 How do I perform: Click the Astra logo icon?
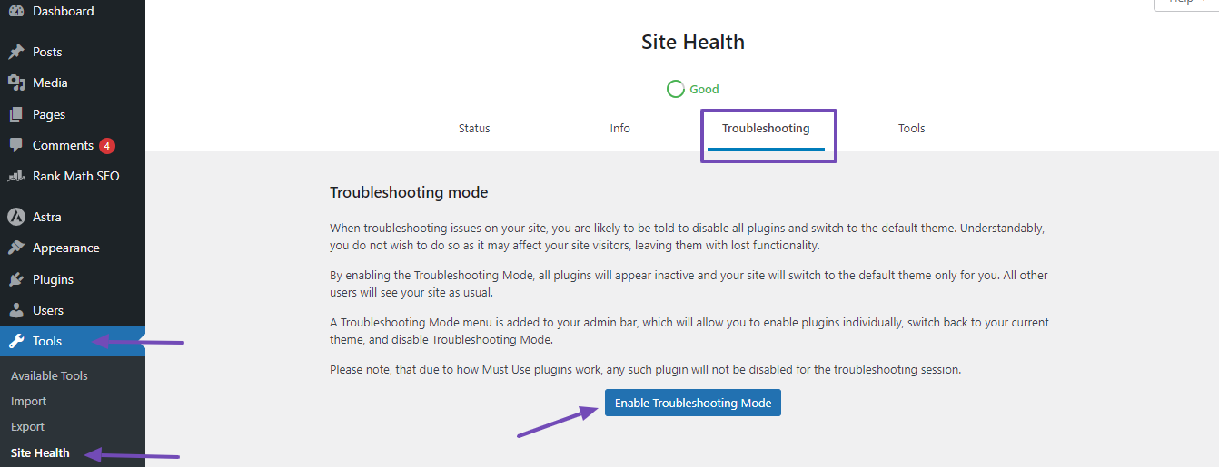(16, 217)
